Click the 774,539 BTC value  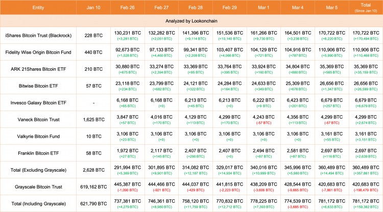click(x=298, y=201)
